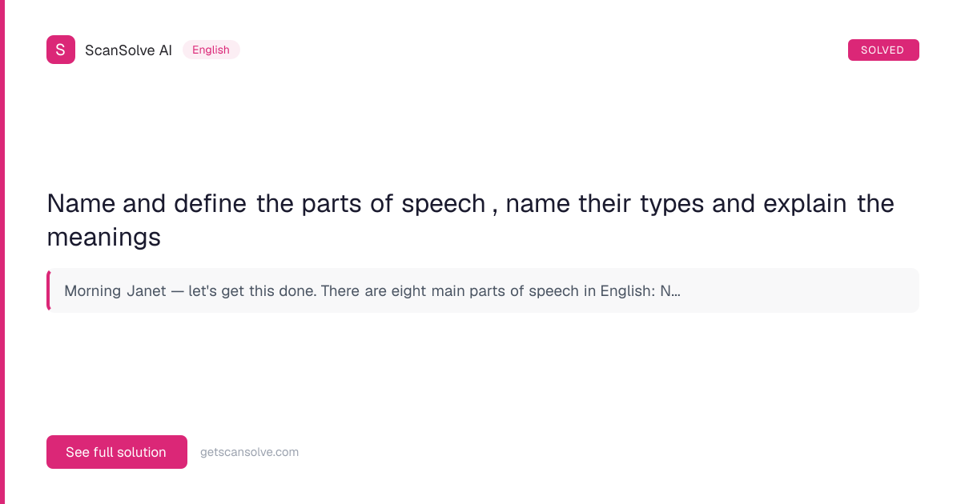Select the pink ScanSolve avatar badge
This screenshot has height=504, width=961.
click(x=61, y=50)
